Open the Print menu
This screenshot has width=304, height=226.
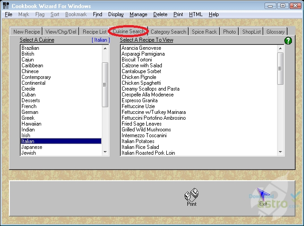(178, 14)
